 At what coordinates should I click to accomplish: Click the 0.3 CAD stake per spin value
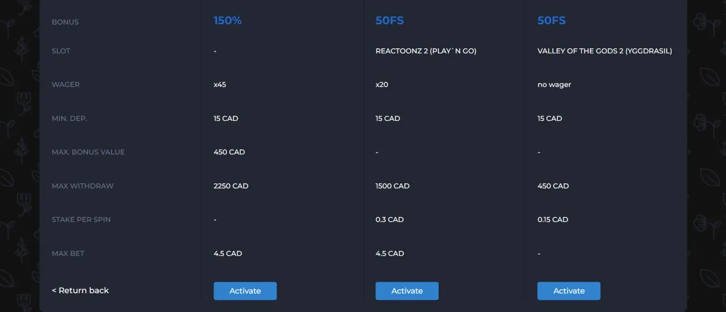click(390, 220)
